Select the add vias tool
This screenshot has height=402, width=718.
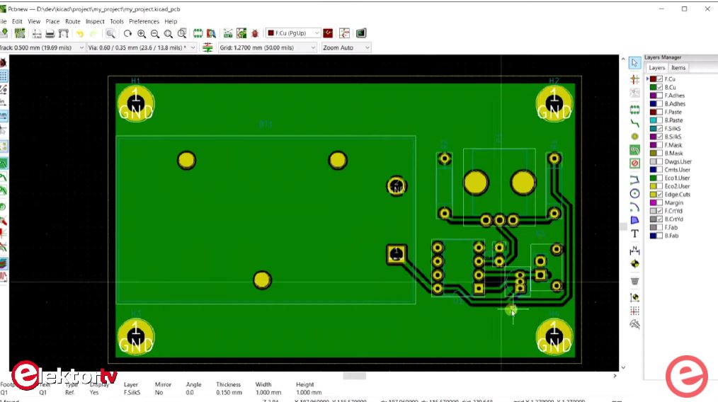pos(634,137)
